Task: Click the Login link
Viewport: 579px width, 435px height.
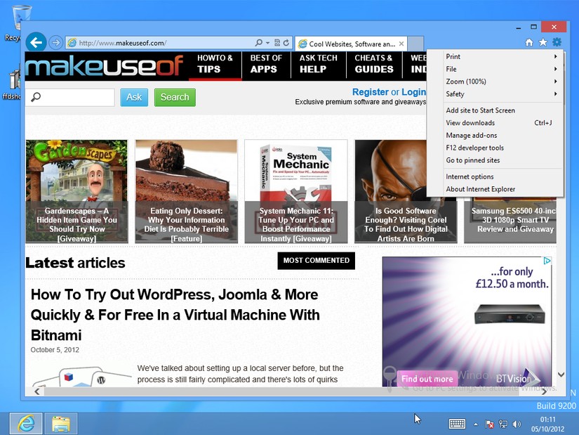Action: coord(413,92)
